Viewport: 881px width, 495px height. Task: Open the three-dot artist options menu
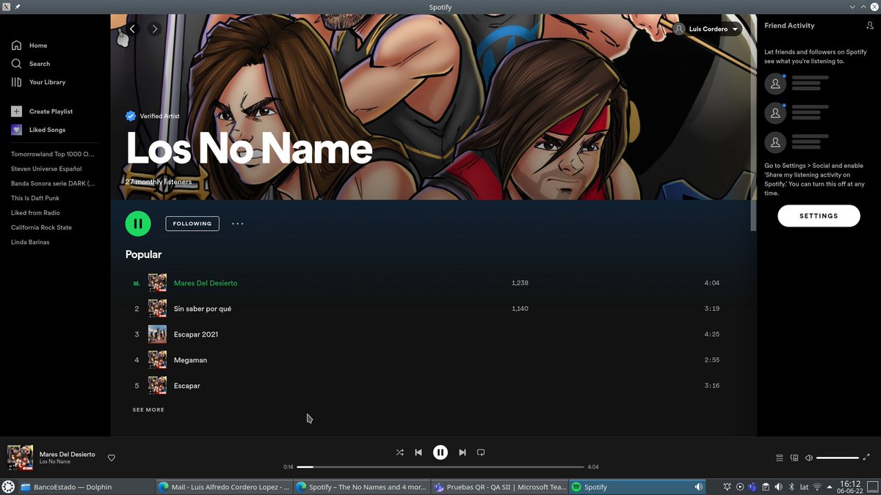(237, 224)
